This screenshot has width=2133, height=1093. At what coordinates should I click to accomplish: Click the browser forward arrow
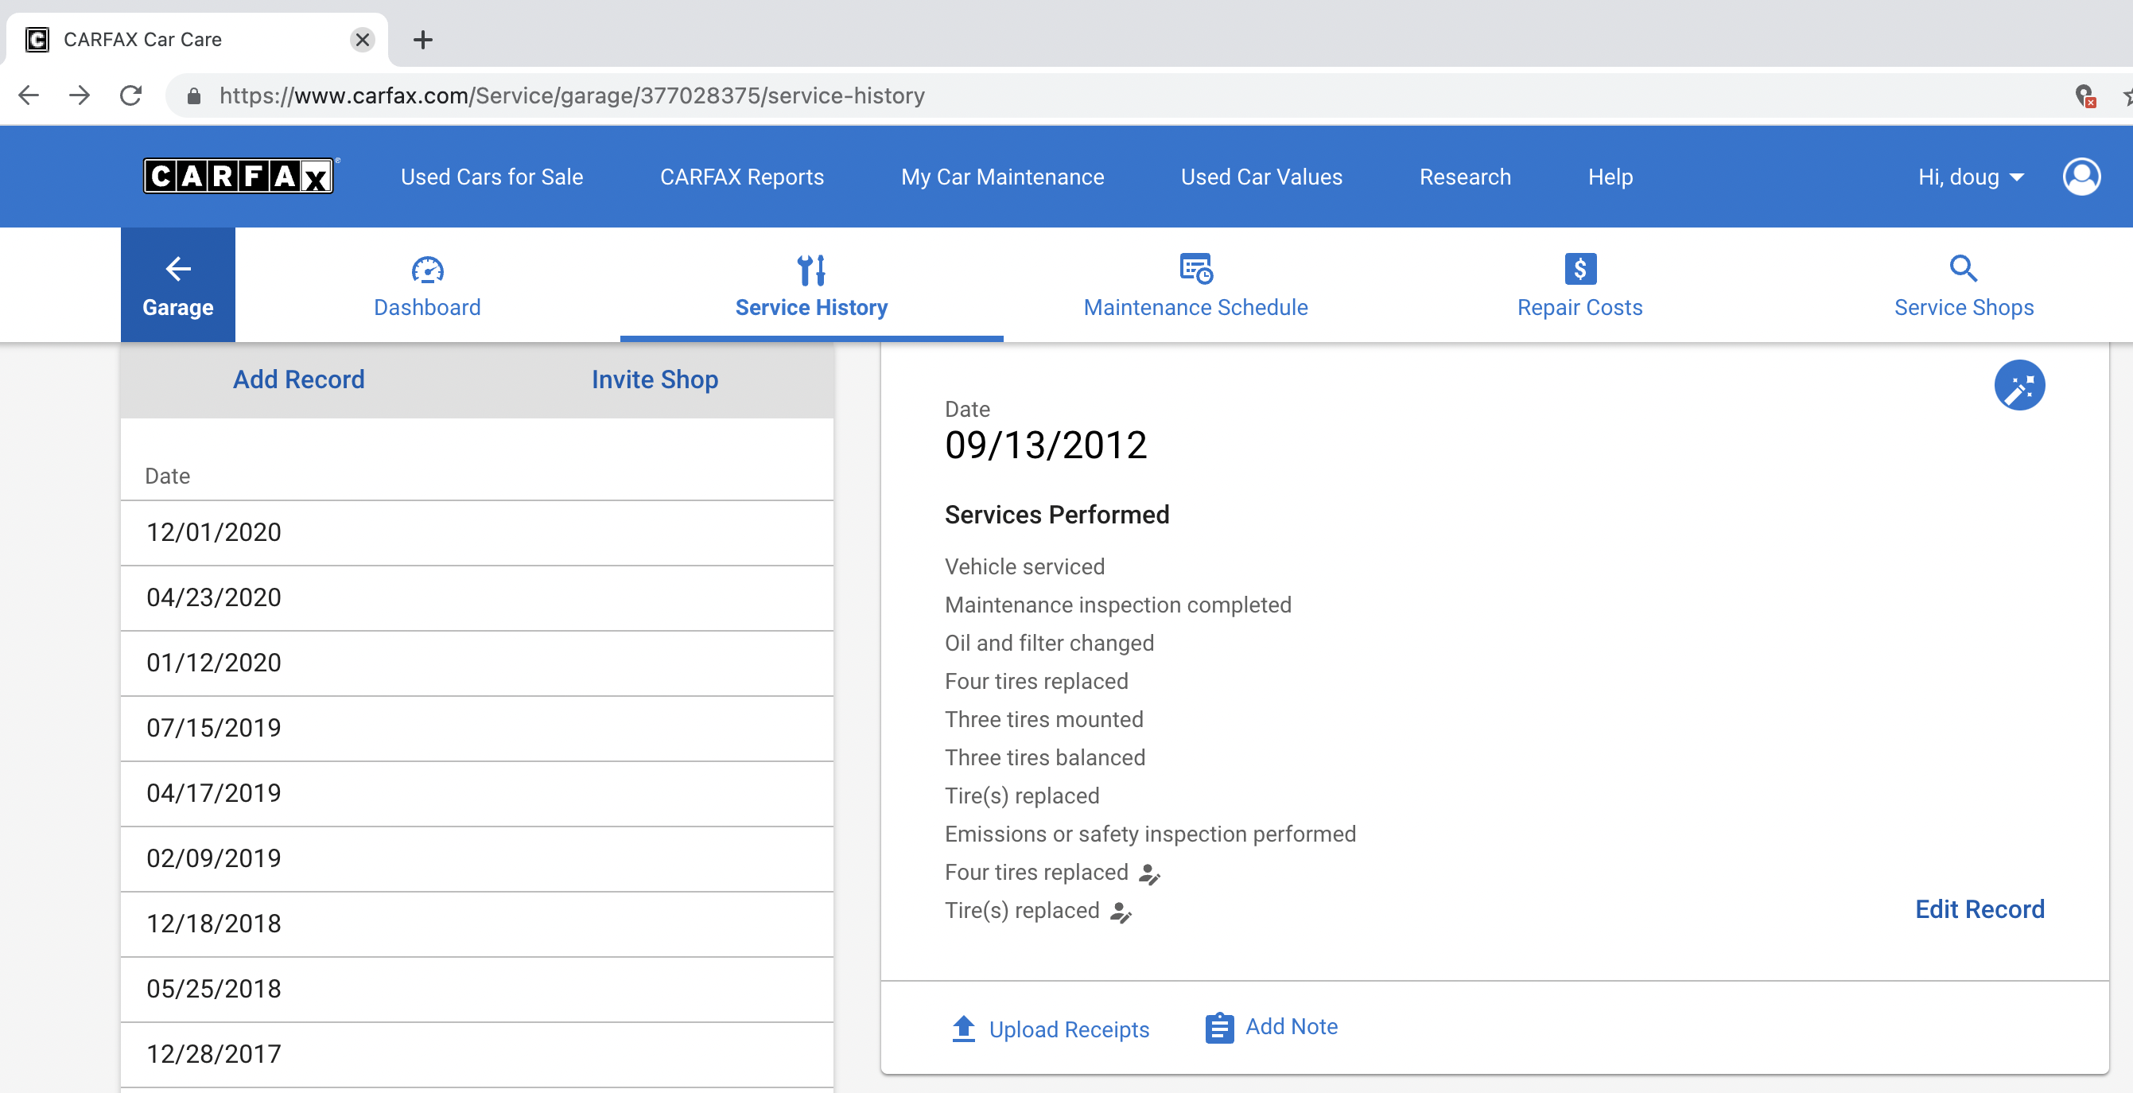80,95
